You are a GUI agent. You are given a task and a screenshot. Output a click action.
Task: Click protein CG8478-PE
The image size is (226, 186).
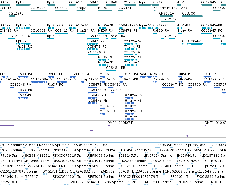coord(93,103)
